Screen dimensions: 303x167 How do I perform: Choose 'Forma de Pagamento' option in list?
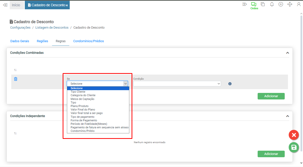pos(84,120)
